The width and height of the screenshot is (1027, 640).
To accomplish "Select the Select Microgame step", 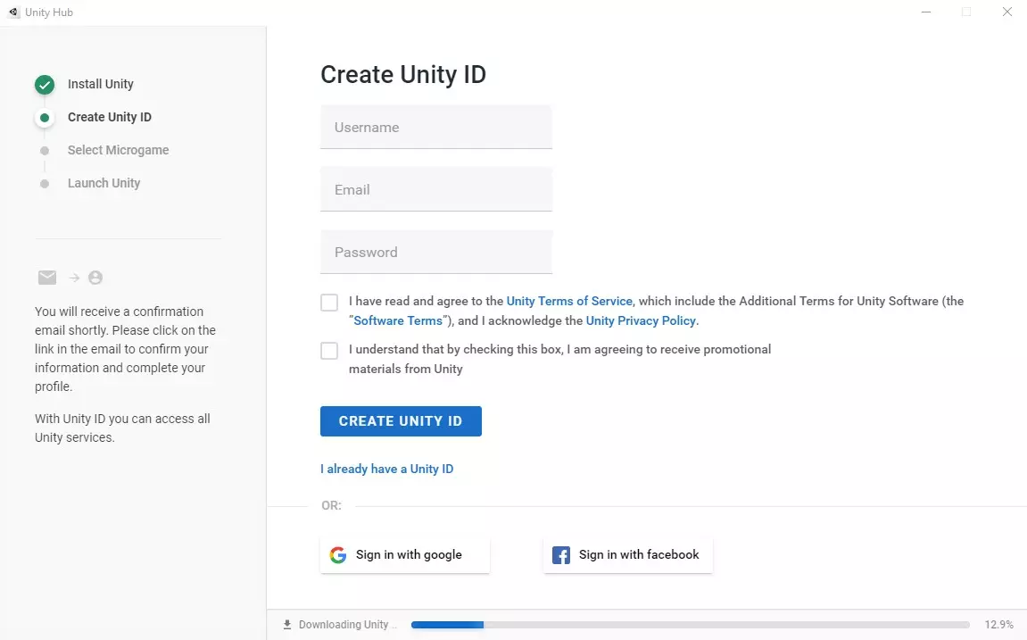I will coord(118,150).
